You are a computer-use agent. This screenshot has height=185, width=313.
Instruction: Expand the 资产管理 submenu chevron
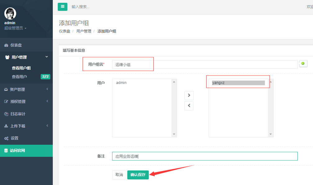pos(47,89)
